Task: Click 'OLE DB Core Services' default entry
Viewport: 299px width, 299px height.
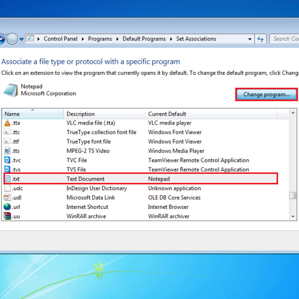Action: [x=174, y=197]
